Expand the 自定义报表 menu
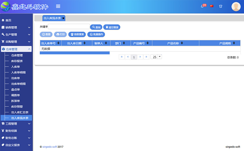This screenshot has width=244, height=151. click(x=16, y=145)
